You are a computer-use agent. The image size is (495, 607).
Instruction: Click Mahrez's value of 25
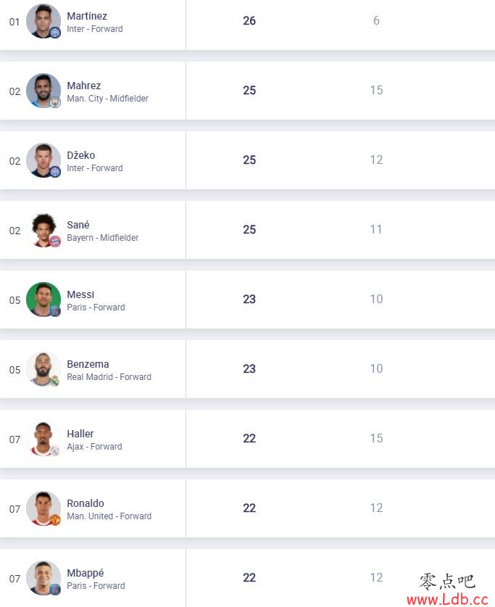tap(249, 90)
